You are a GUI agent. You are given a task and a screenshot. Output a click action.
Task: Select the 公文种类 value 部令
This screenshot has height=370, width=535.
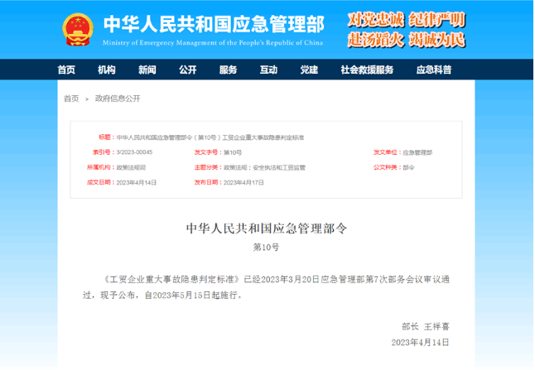pyautogui.click(x=408, y=167)
